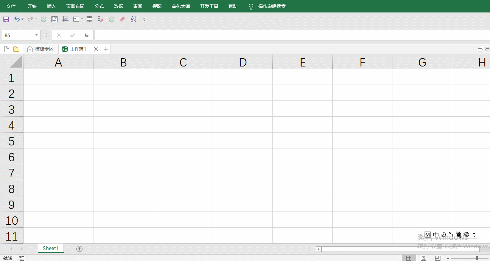Click the macro recording icon in status bar
Image resolution: width=490 pixels, height=261 pixels.
pyautogui.click(x=22, y=258)
